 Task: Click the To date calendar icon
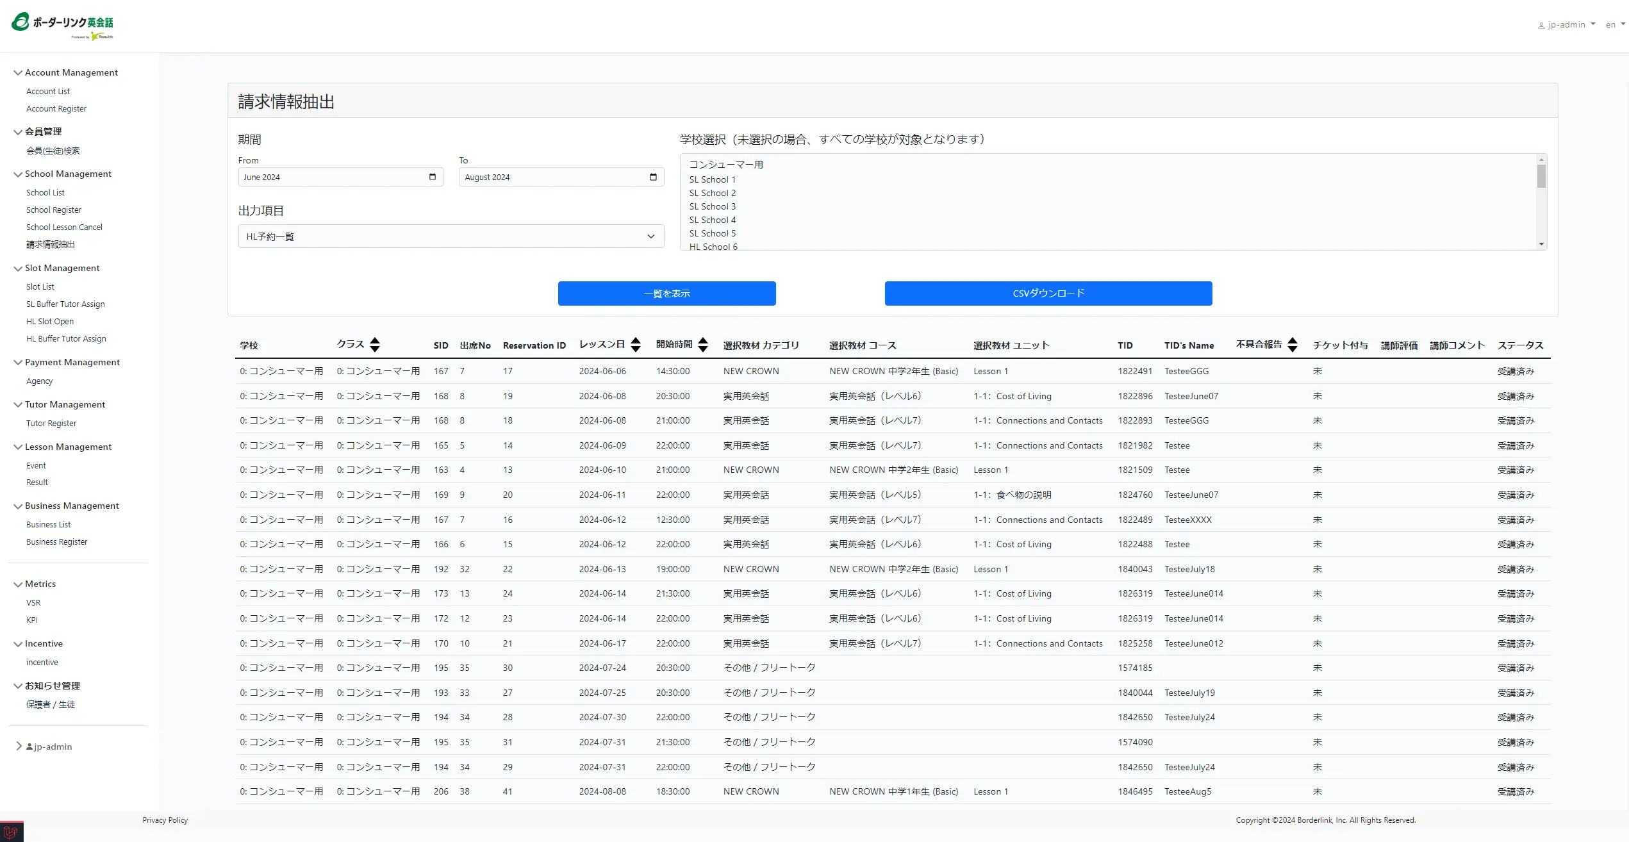point(653,177)
